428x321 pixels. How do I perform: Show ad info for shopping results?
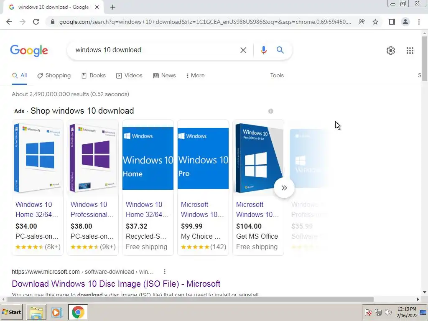pos(271,111)
